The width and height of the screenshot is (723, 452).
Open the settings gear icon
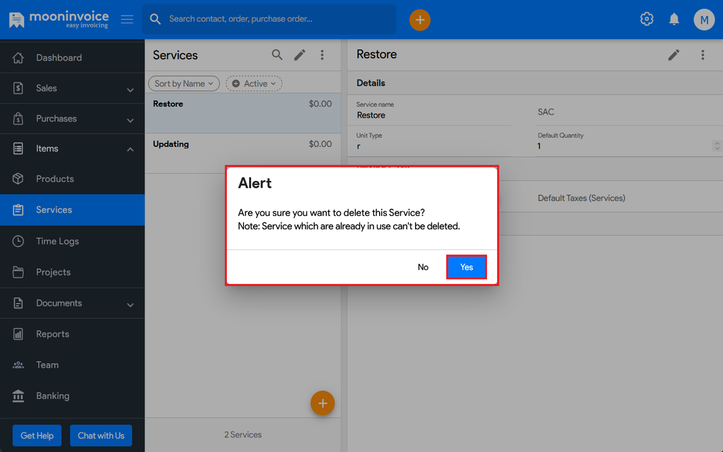pos(647,19)
